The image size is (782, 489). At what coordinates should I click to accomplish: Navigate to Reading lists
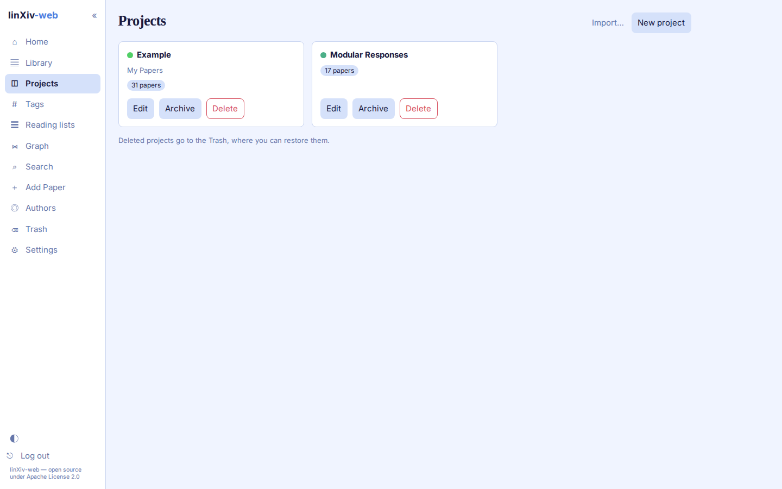(x=53, y=125)
